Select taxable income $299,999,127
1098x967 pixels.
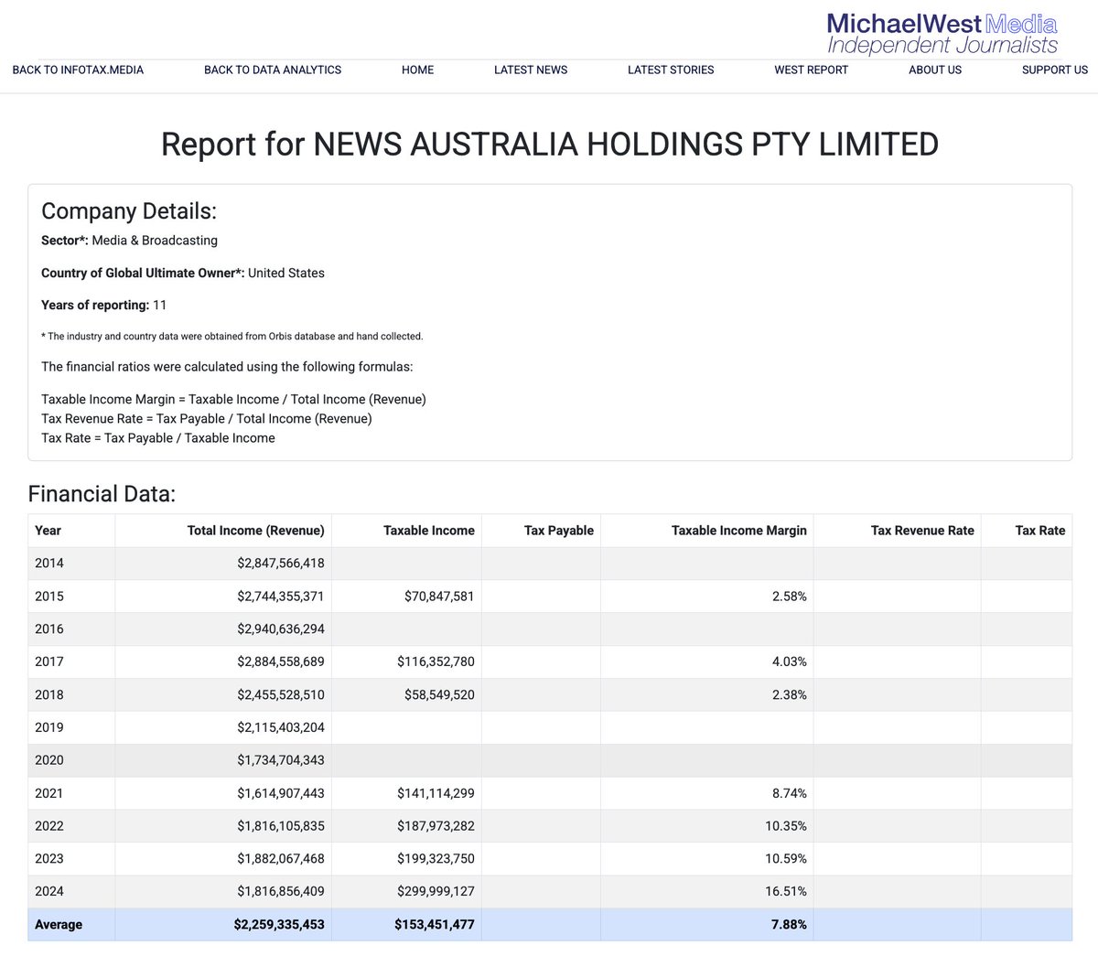click(406, 892)
